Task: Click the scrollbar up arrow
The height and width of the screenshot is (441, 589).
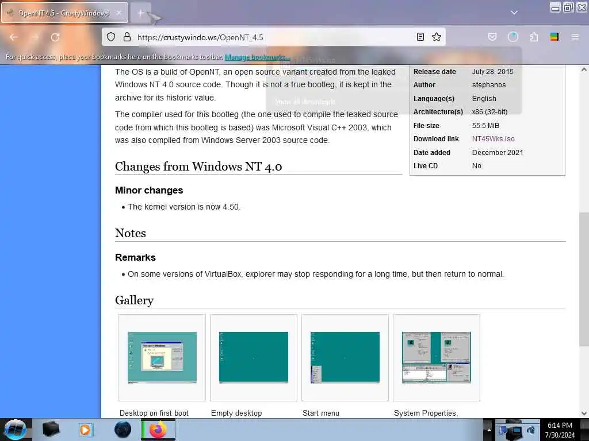Action: pyautogui.click(x=584, y=69)
